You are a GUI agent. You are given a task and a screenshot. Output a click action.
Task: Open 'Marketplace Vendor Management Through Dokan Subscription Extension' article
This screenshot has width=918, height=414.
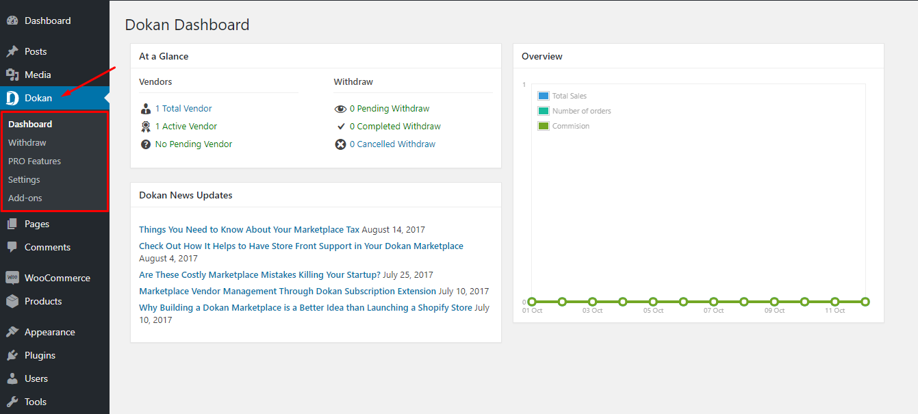click(x=288, y=292)
